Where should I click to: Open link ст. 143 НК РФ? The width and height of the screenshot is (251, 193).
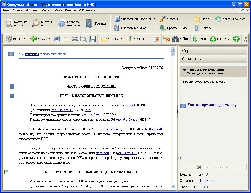130,105
